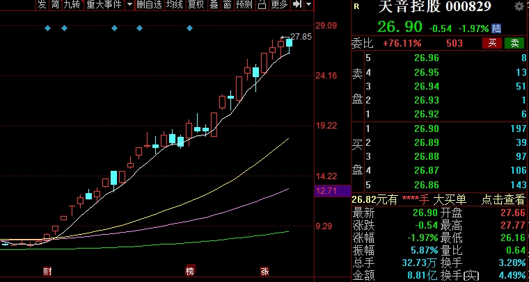The height and width of the screenshot is (282, 529).
Task: Click 点击查看 to view large orders
Action: [x=503, y=199]
